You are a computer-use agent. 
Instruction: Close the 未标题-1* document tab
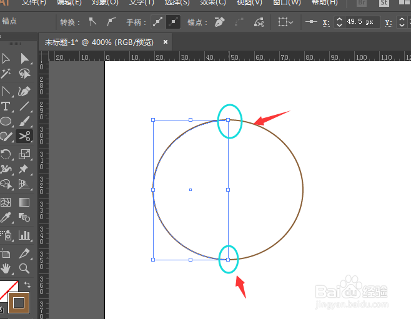tap(166, 42)
